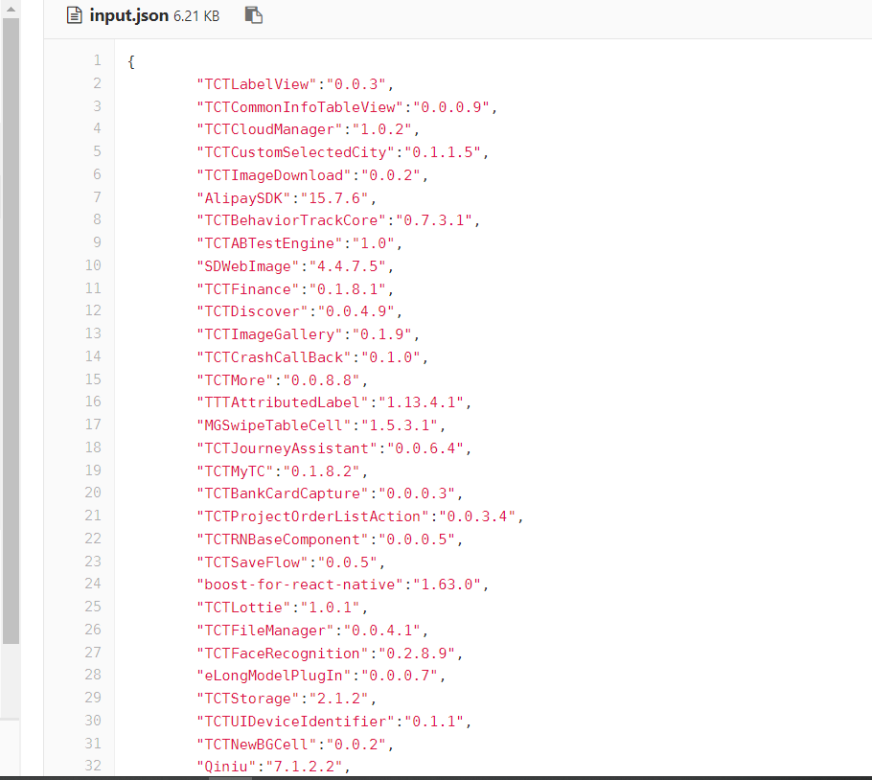Click the vertical scrollbar thumb on the left
The height and width of the screenshot is (780, 872).
point(11,332)
